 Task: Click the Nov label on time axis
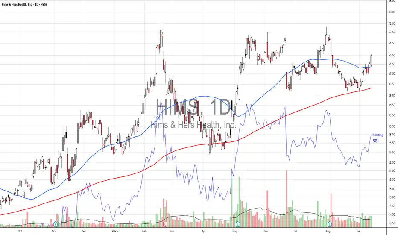coord(54,231)
